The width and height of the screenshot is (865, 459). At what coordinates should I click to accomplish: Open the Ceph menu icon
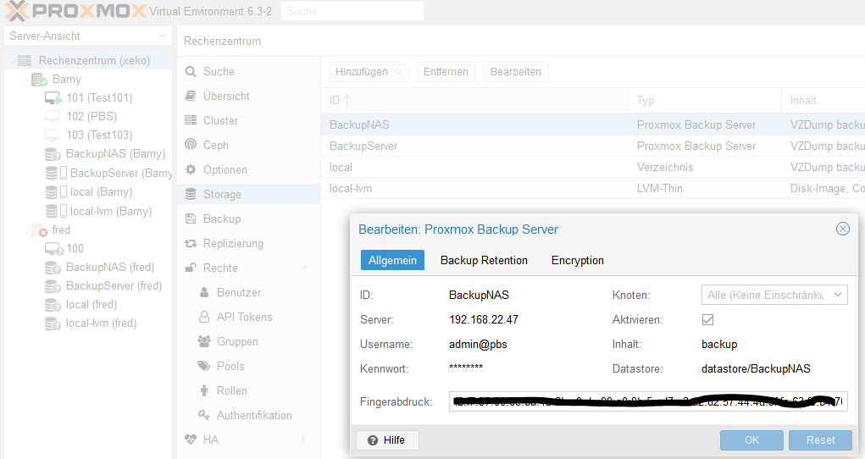coord(191,145)
